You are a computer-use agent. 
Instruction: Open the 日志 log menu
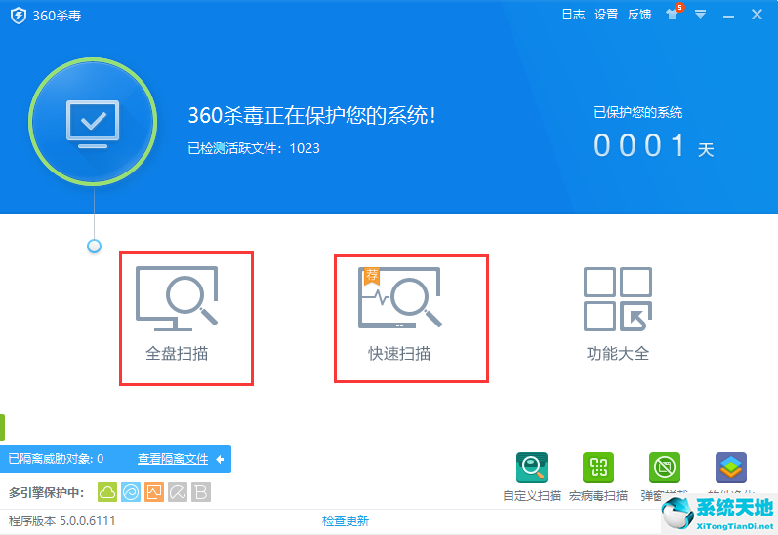[573, 15]
